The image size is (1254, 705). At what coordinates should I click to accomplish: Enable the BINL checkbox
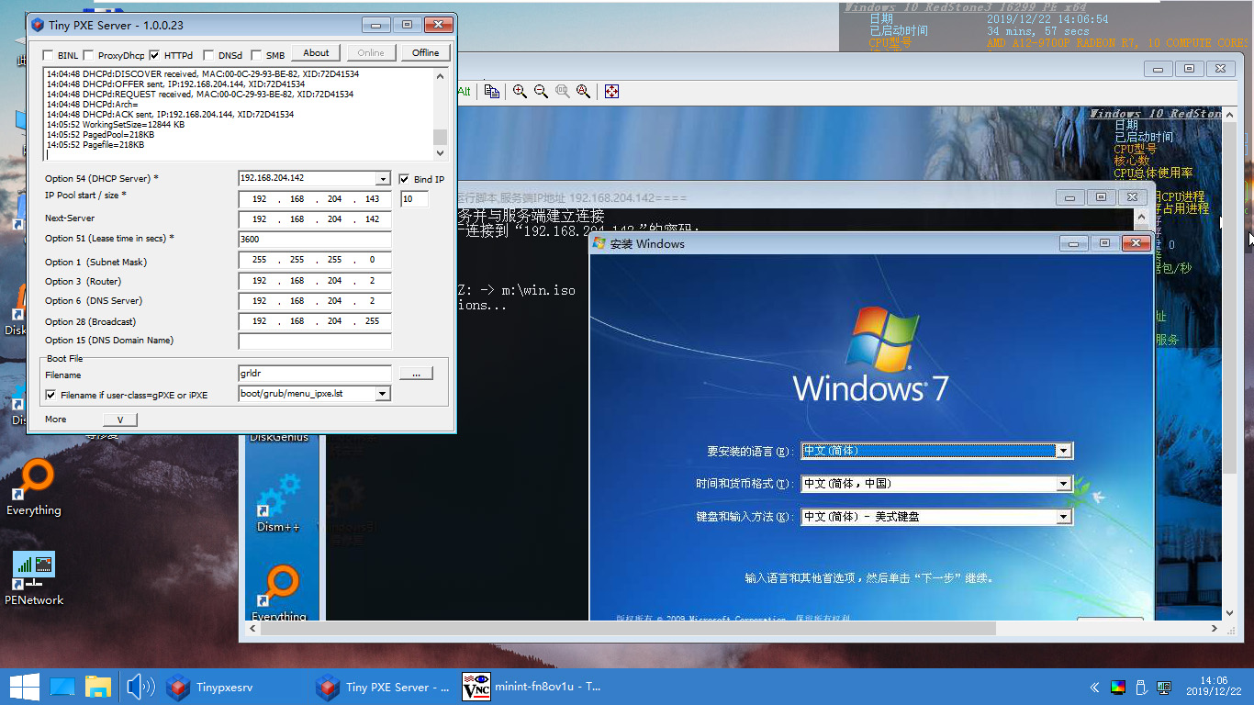48,55
